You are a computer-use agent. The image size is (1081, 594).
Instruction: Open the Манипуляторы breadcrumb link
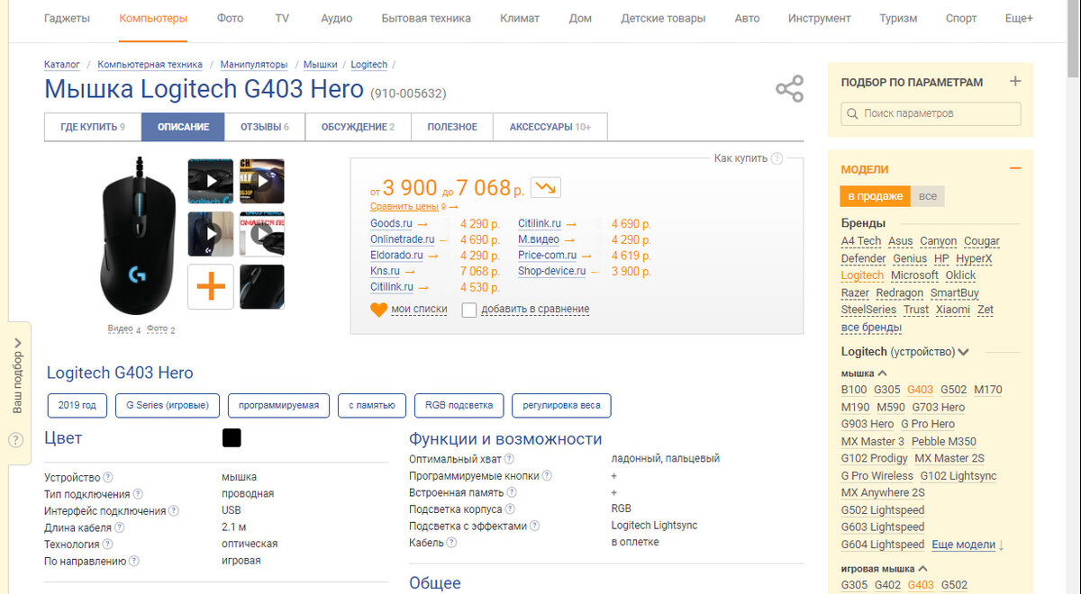(254, 65)
